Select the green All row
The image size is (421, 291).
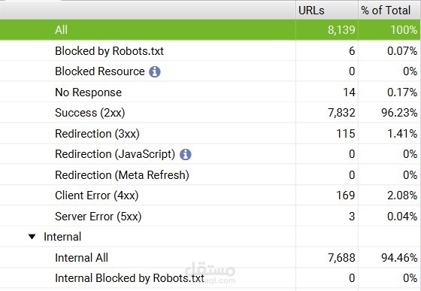[x=210, y=30]
